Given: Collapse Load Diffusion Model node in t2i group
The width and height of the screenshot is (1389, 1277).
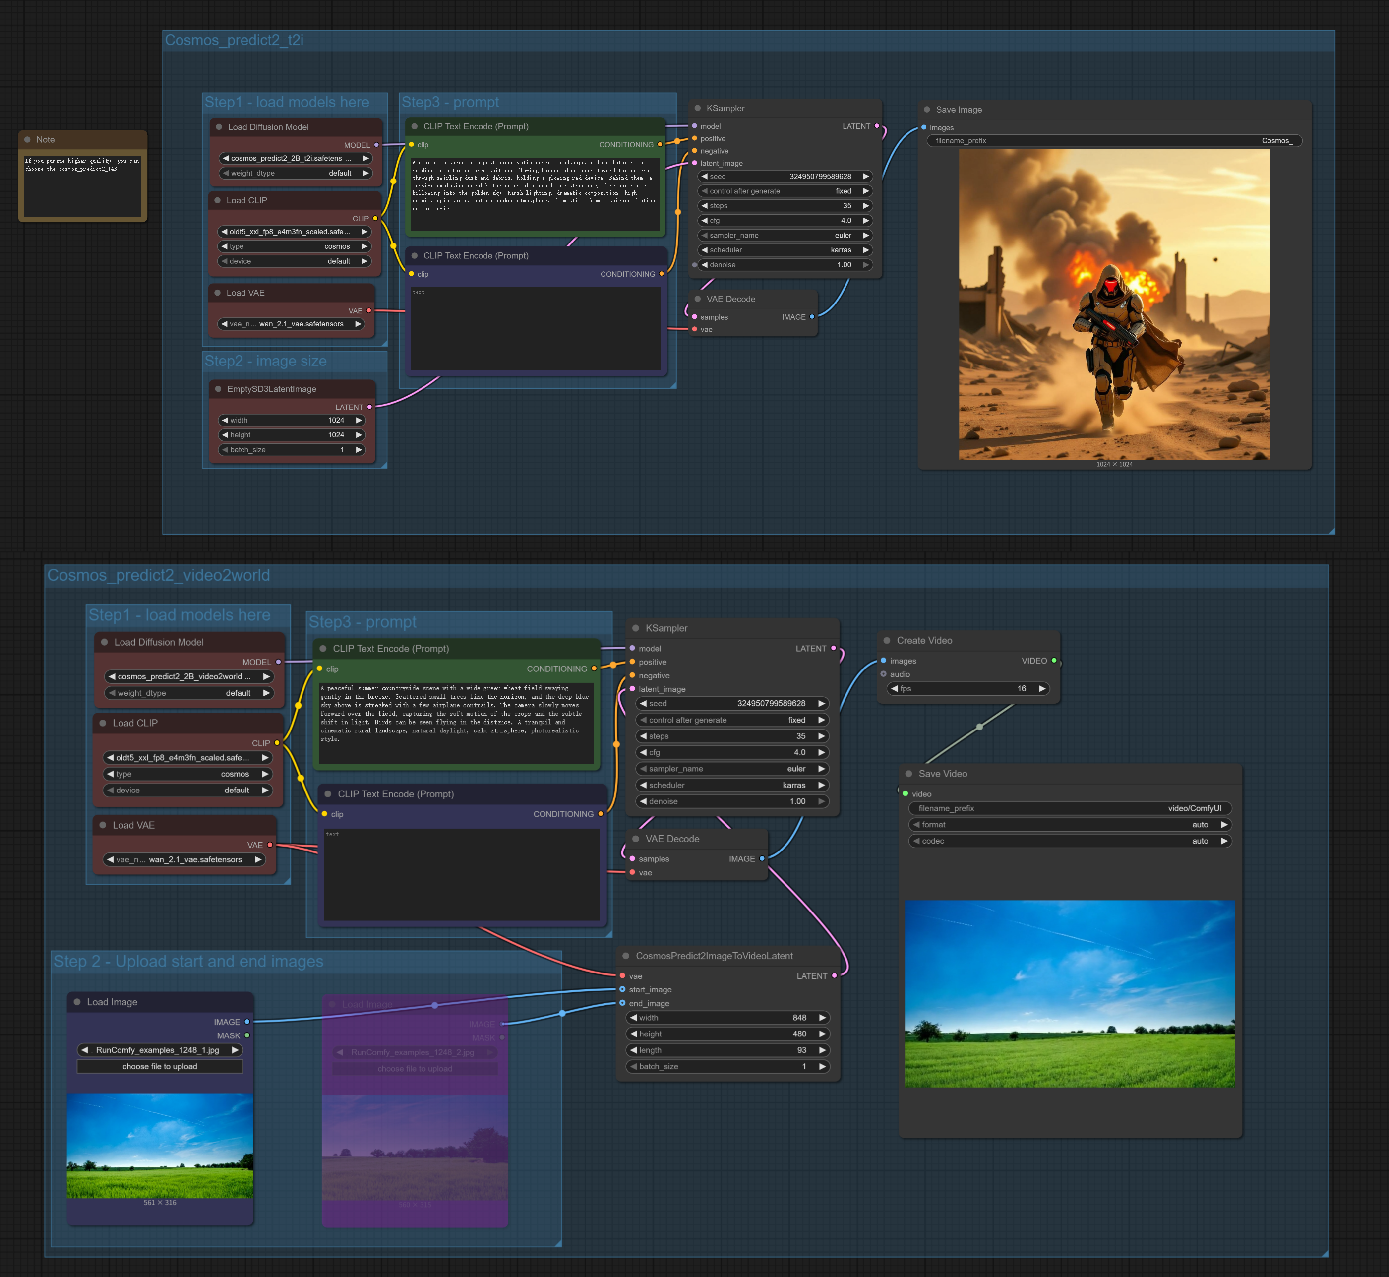Looking at the screenshot, I should 219,127.
